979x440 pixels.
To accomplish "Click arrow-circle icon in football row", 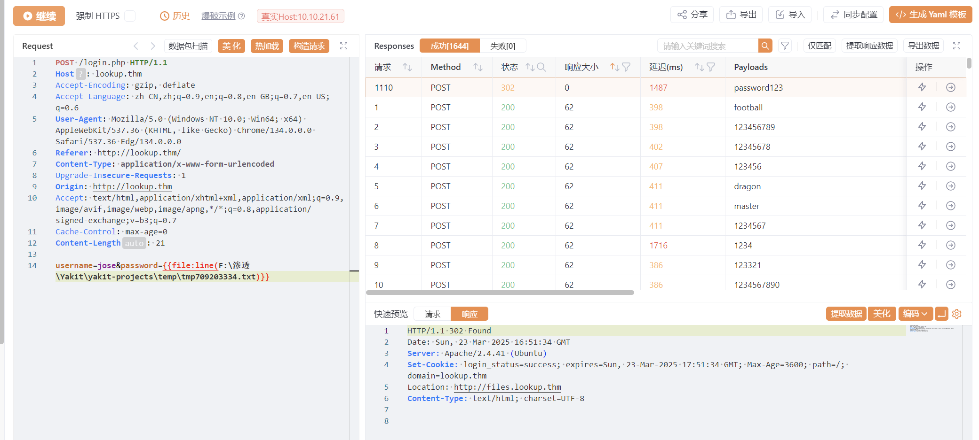I will [x=951, y=107].
